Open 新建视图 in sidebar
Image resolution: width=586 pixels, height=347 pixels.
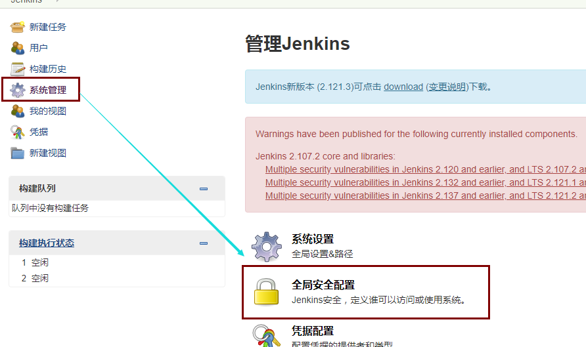click(x=48, y=153)
